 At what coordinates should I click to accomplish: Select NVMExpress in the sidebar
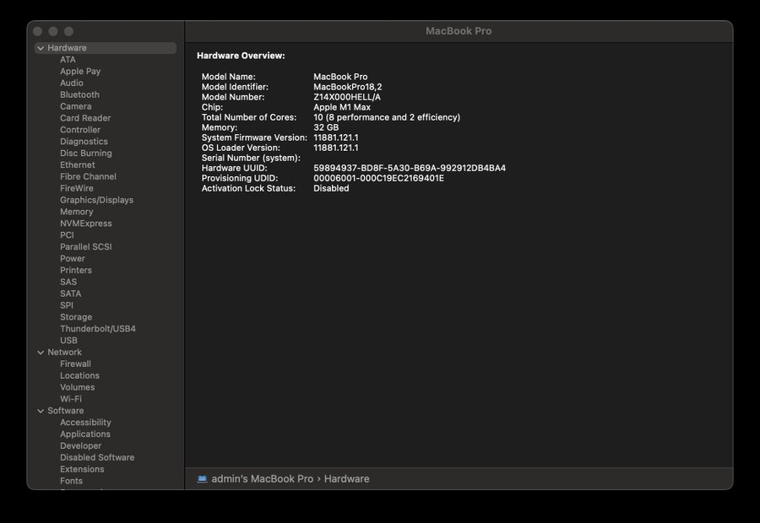click(x=86, y=224)
